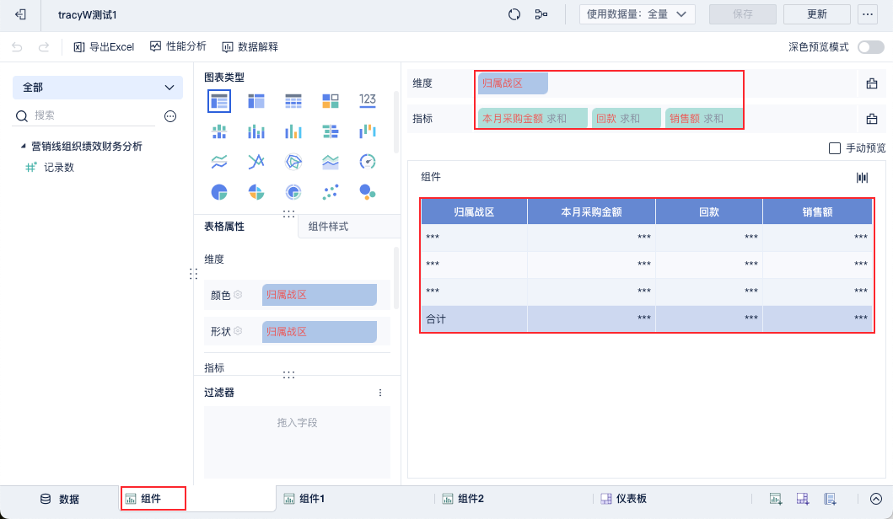The width and height of the screenshot is (893, 519).
Task: Collapse the 营销线组织绩效财务分析 tree node
Action: pos(24,147)
